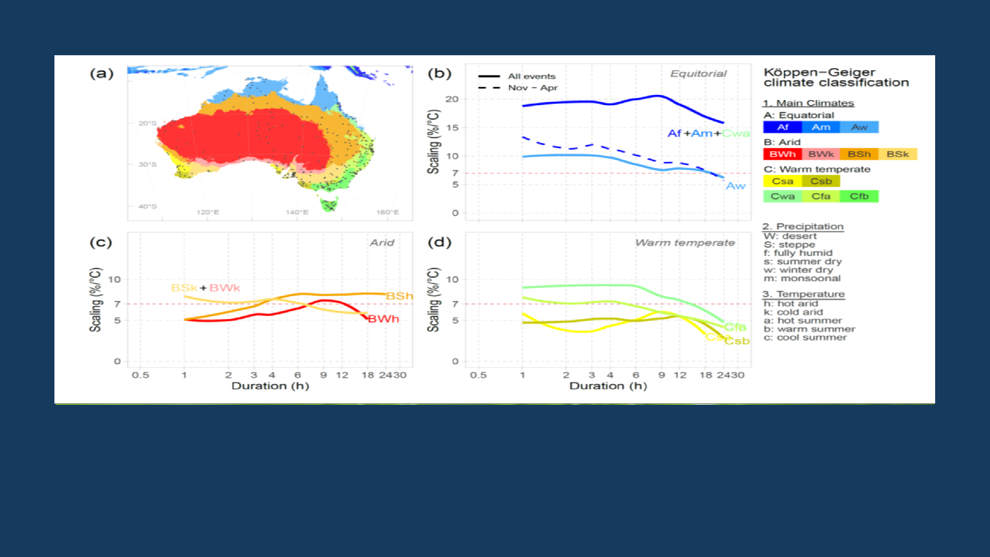Select the Aw equatorial swatch

(859, 127)
